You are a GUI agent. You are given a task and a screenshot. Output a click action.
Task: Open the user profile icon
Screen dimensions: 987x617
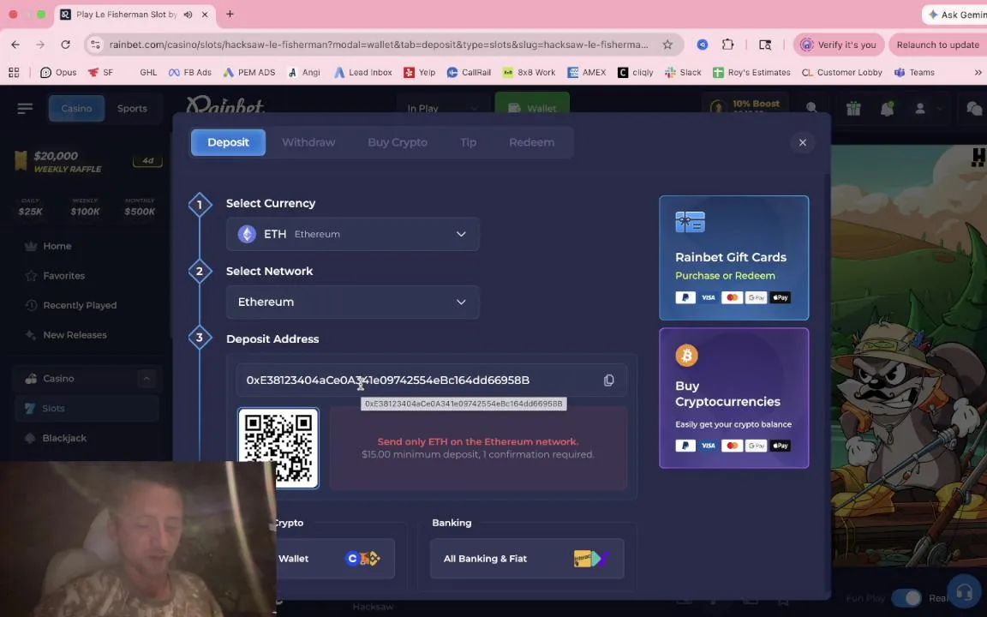[x=919, y=108]
